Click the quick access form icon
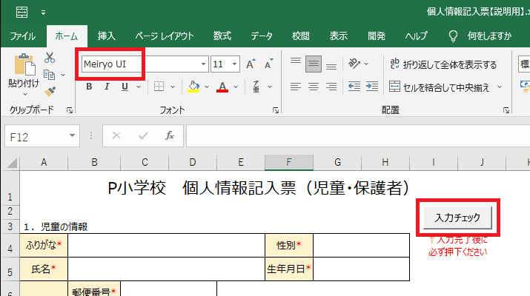Image resolution: width=530 pixels, height=296 pixels. point(22,12)
